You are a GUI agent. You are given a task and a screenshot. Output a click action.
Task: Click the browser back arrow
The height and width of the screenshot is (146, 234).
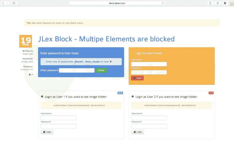(3, 3)
